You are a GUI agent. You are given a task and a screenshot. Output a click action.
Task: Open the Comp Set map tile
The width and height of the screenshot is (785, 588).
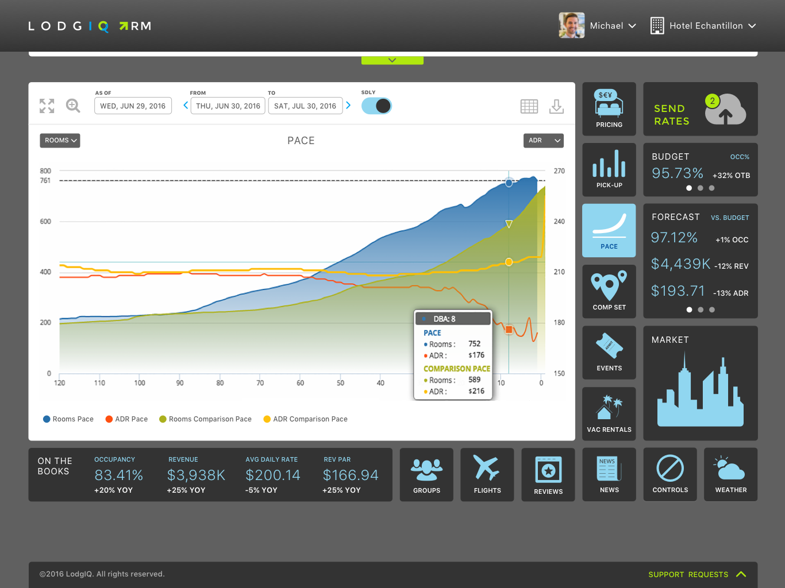609,291
